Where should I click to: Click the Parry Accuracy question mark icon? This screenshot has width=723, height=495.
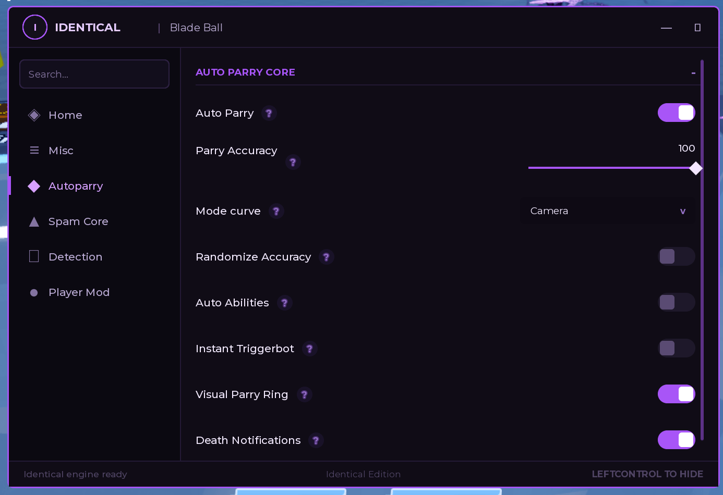click(293, 163)
